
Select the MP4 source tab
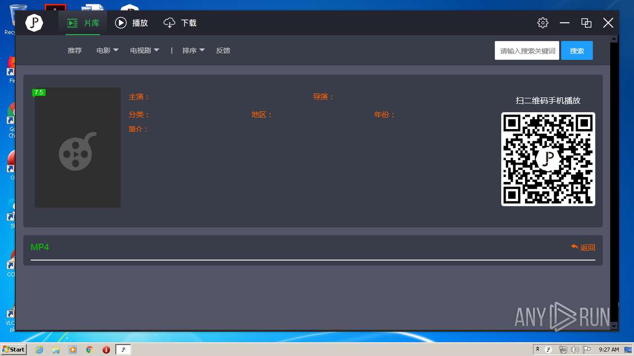click(x=40, y=247)
